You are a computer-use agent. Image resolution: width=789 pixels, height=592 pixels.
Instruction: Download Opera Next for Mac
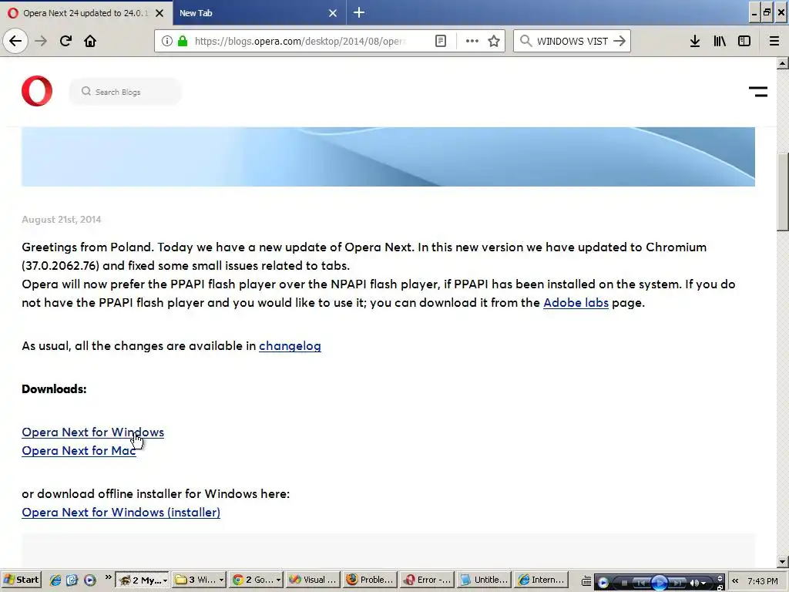79,450
